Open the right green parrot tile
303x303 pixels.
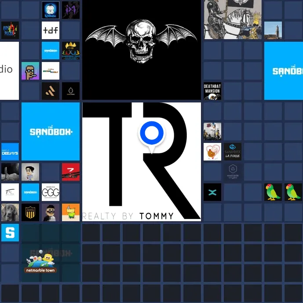coord(293,192)
